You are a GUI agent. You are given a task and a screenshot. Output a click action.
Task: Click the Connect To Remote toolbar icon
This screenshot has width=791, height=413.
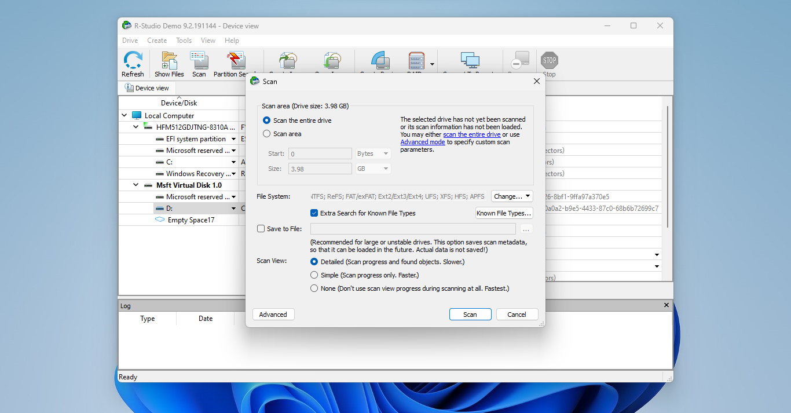[x=470, y=61]
